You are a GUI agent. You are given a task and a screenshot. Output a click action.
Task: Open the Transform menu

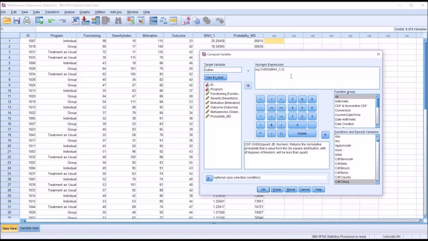coord(52,12)
